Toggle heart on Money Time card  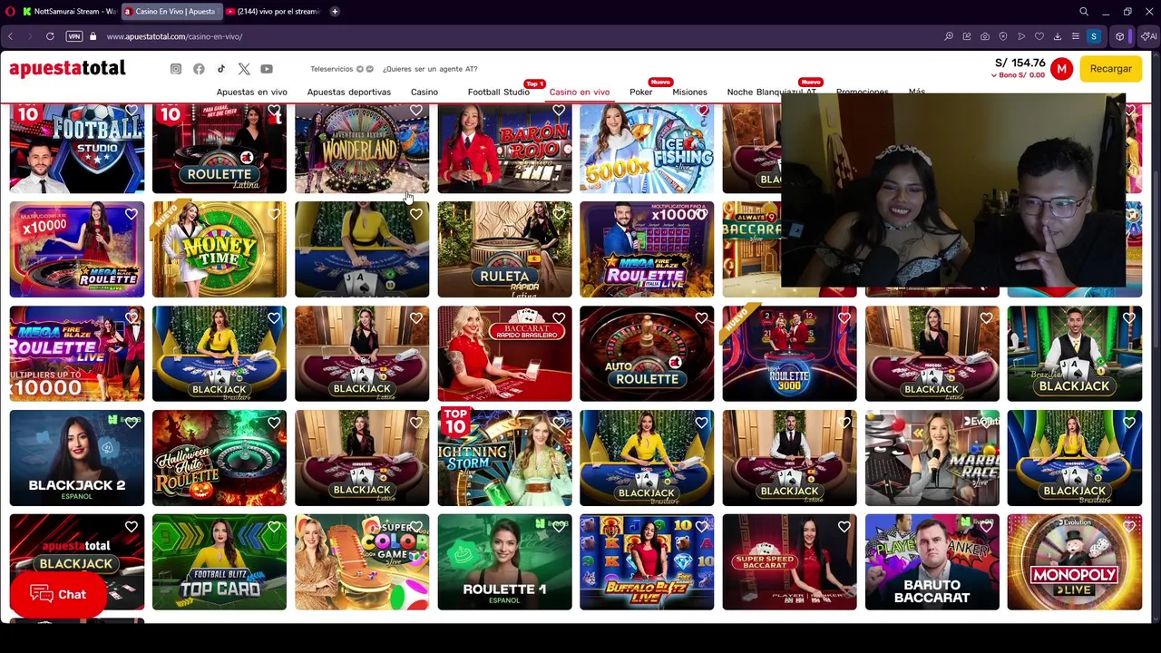(x=274, y=214)
